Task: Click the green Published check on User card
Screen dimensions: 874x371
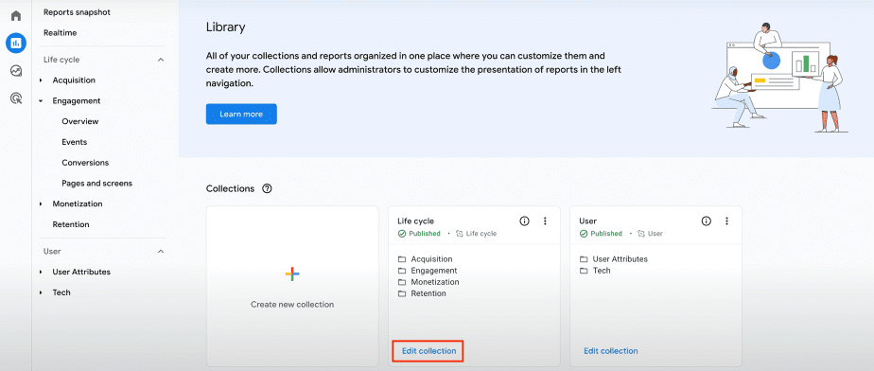Action: pyautogui.click(x=584, y=234)
